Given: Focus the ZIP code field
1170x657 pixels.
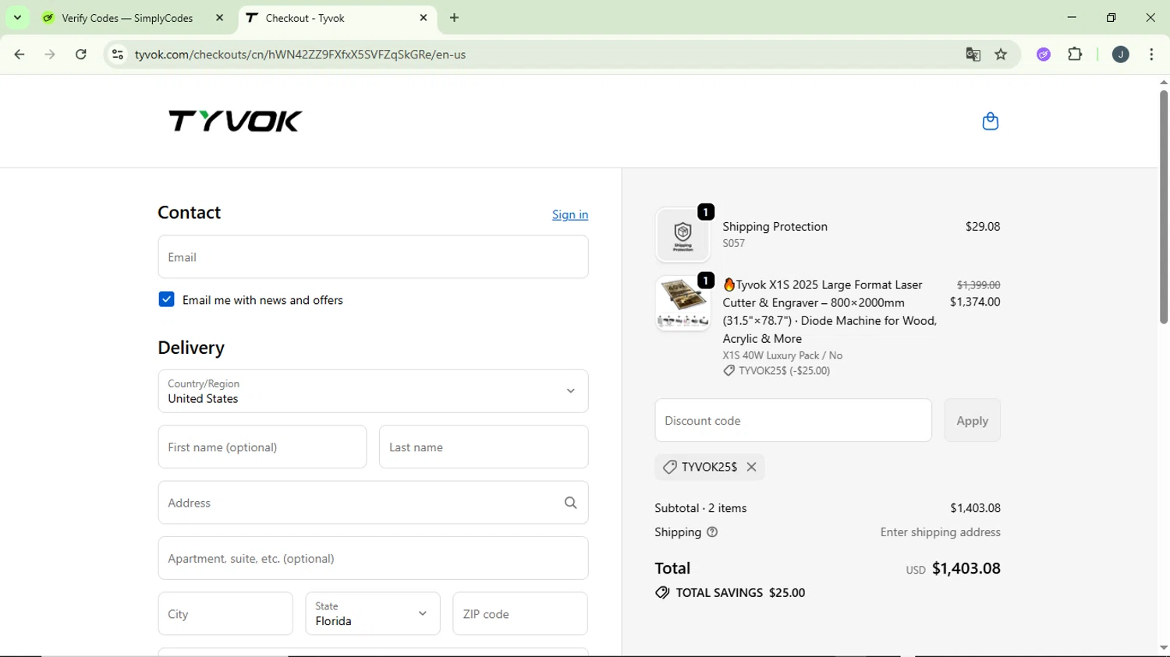Looking at the screenshot, I should click(x=520, y=614).
